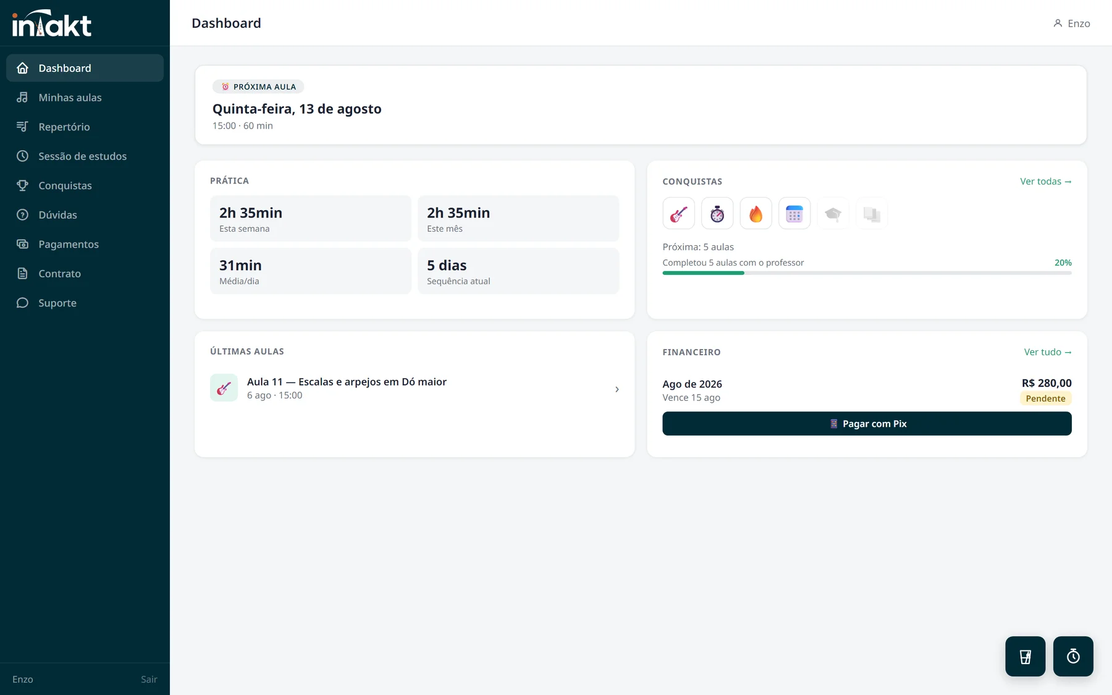Image resolution: width=1112 pixels, height=695 pixels.
Task: Open the timer floating button
Action: (1073, 656)
